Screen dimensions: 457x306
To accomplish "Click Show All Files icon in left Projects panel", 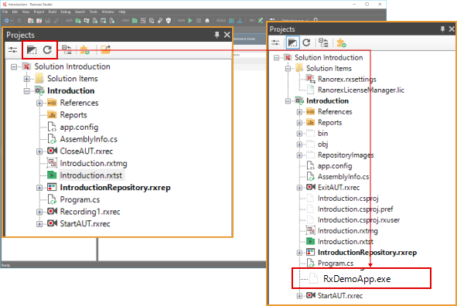I will coord(32,49).
